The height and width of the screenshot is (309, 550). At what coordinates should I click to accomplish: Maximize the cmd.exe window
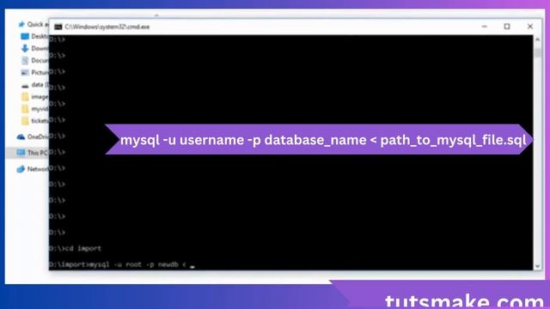(507, 27)
